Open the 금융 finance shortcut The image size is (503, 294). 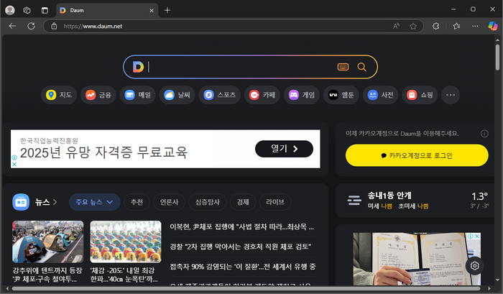tap(98, 95)
